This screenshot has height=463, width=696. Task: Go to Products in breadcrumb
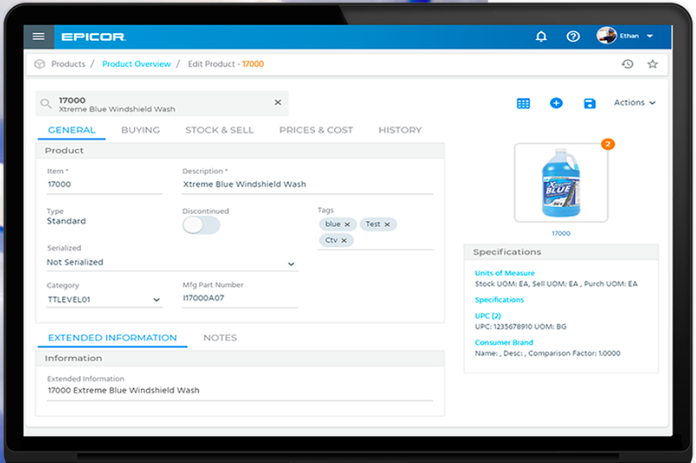(x=68, y=64)
